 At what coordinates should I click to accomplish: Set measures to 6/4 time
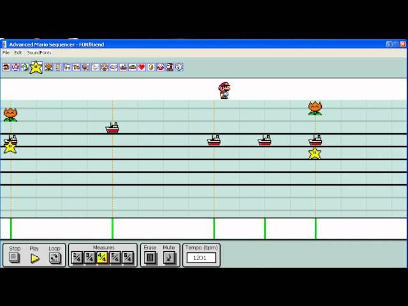coord(128,258)
